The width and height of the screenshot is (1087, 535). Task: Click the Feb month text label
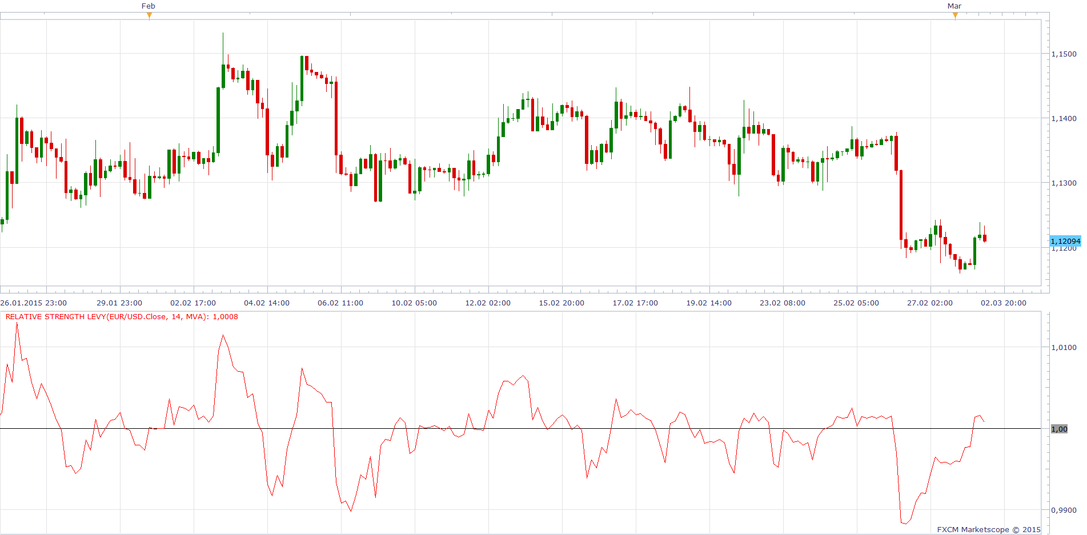pos(149,6)
